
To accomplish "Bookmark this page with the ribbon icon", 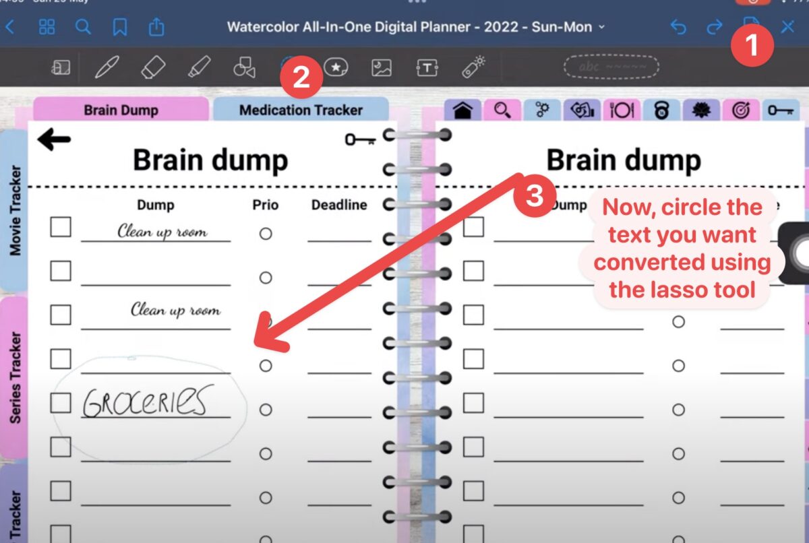I will click(x=119, y=28).
